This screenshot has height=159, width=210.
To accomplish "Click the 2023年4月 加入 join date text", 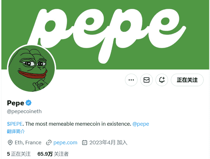I will (x=108, y=143).
